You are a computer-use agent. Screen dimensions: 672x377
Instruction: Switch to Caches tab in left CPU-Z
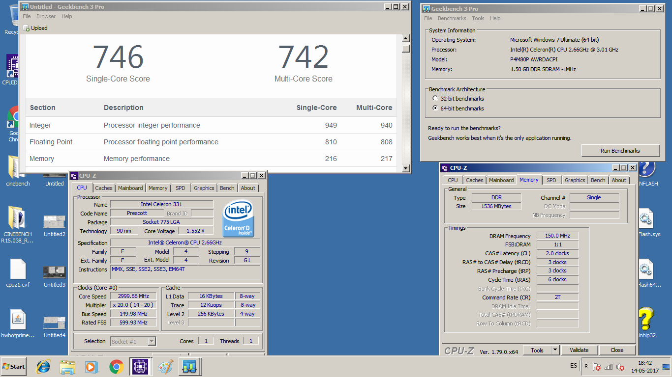coord(104,188)
